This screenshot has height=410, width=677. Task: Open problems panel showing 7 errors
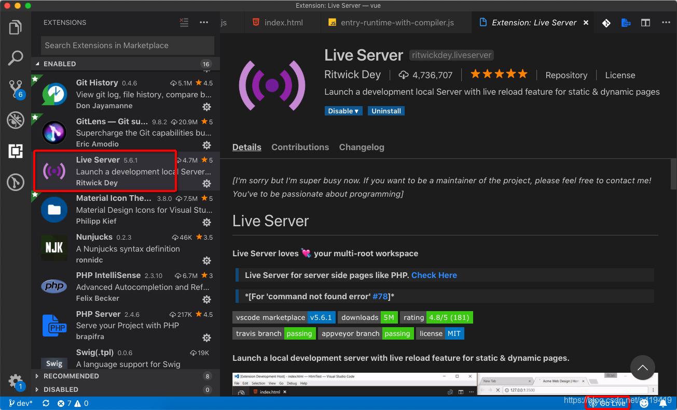[73, 403]
